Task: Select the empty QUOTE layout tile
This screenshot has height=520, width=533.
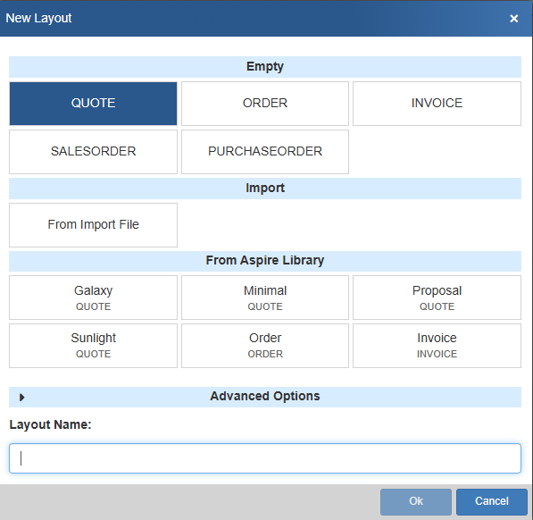Action: coord(93,104)
